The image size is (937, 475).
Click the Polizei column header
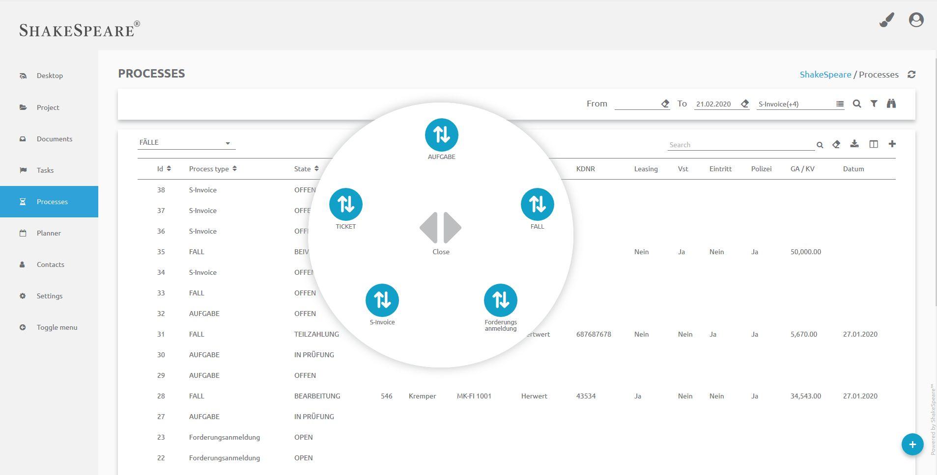(761, 169)
